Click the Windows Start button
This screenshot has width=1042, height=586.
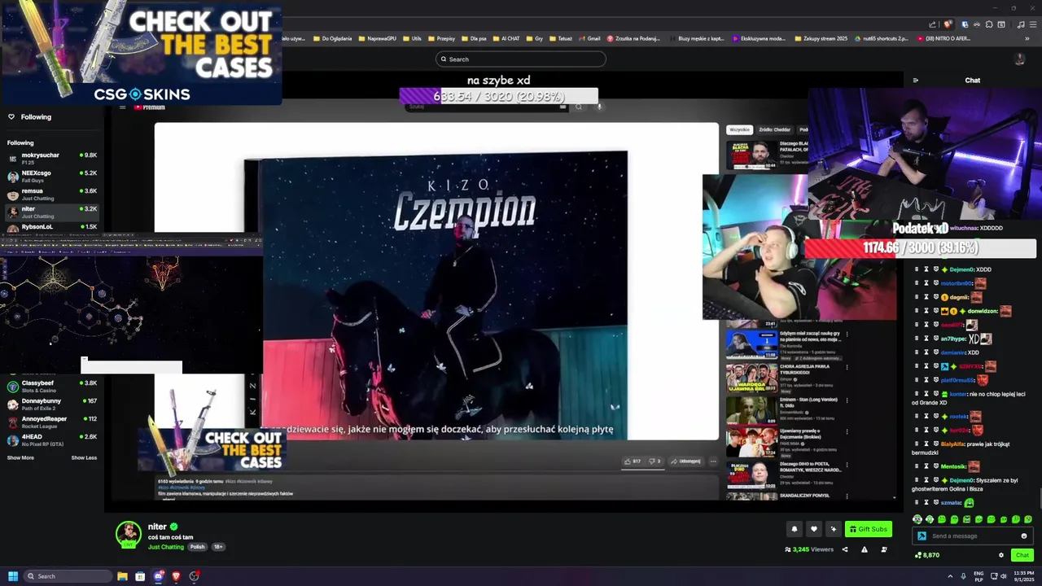[12, 576]
